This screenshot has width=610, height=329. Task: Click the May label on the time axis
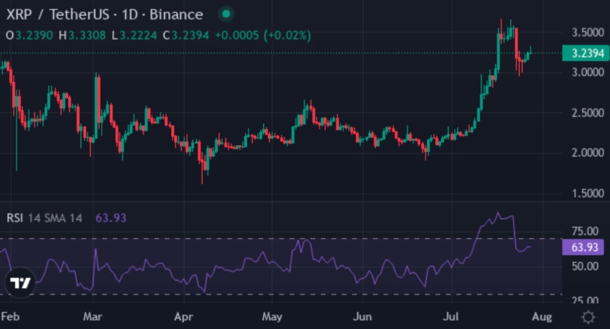(x=272, y=316)
